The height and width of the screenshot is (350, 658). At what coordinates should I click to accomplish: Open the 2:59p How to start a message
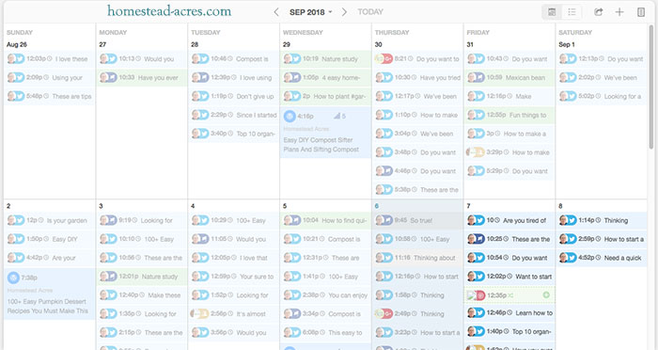pyautogui.click(x=601, y=239)
